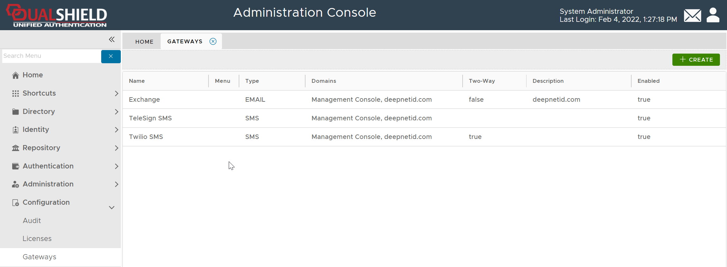Image resolution: width=727 pixels, height=267 pixels.
Task: Close the Gateways tab
Action: point(213,41)
